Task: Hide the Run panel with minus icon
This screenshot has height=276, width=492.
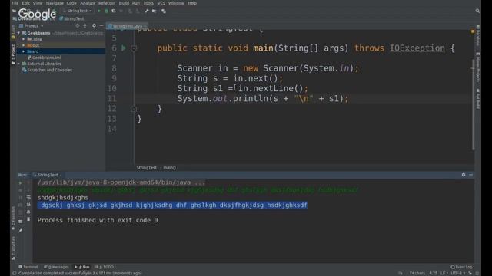Action: coord(470,175)
